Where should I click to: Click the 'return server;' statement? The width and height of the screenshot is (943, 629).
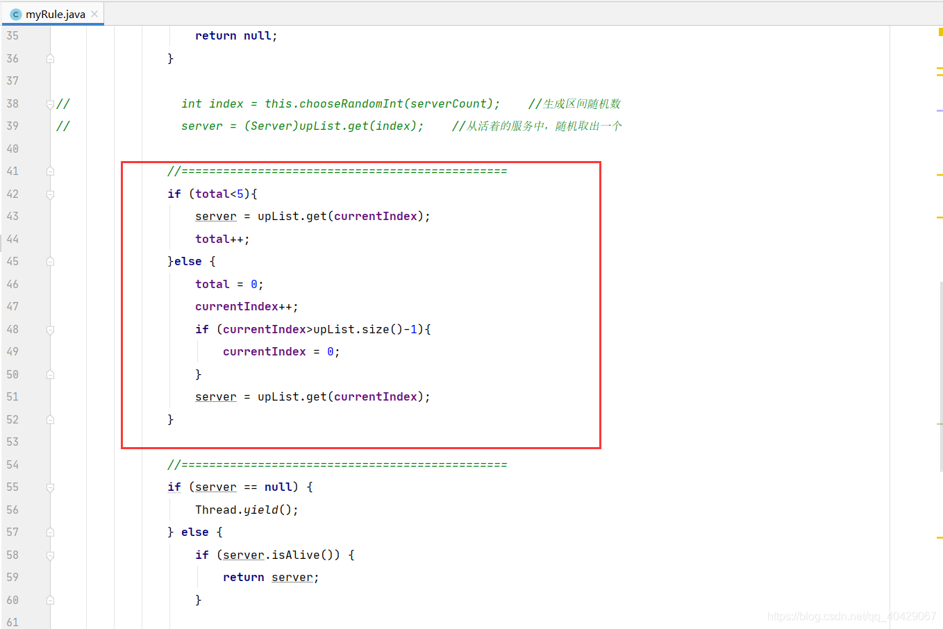point(271,578)
